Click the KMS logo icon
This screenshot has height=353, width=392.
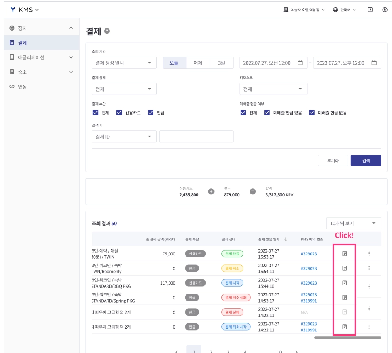coord(13,9)
